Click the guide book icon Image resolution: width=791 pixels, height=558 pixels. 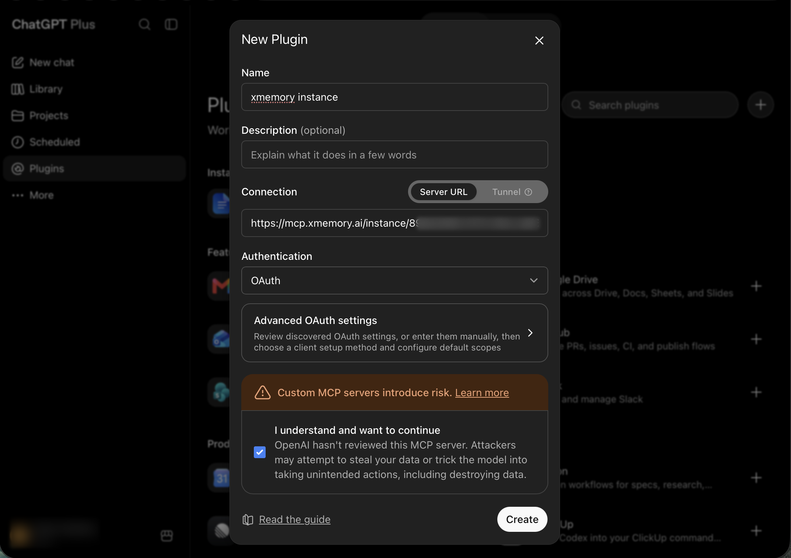pos(248,520)
